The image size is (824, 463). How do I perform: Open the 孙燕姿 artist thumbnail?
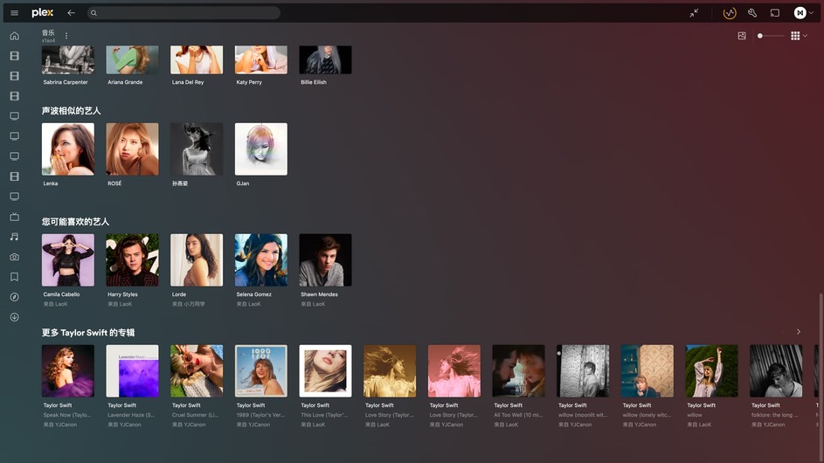197,149
